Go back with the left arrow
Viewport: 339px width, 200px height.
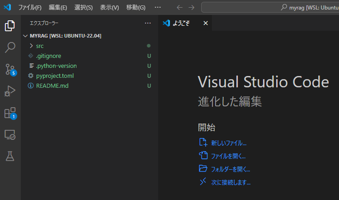click(179, 8)
